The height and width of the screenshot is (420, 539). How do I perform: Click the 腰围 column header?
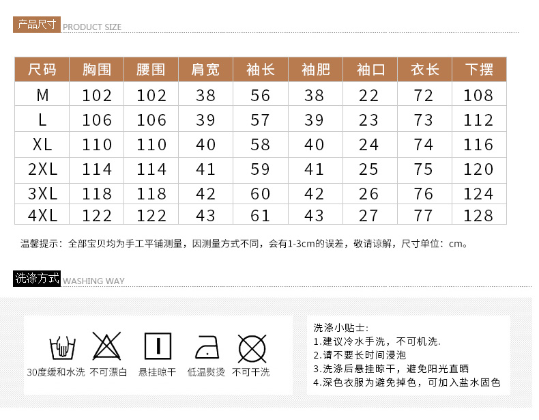(x=151, y=70)
